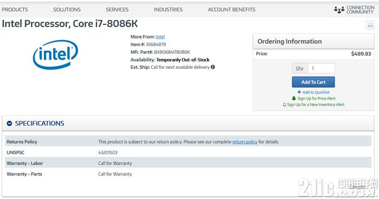The height and width of the screenshot is (199, 379).
Task: Click the plus icon for Add to Quicklist
Action: (x=299, y=92)
